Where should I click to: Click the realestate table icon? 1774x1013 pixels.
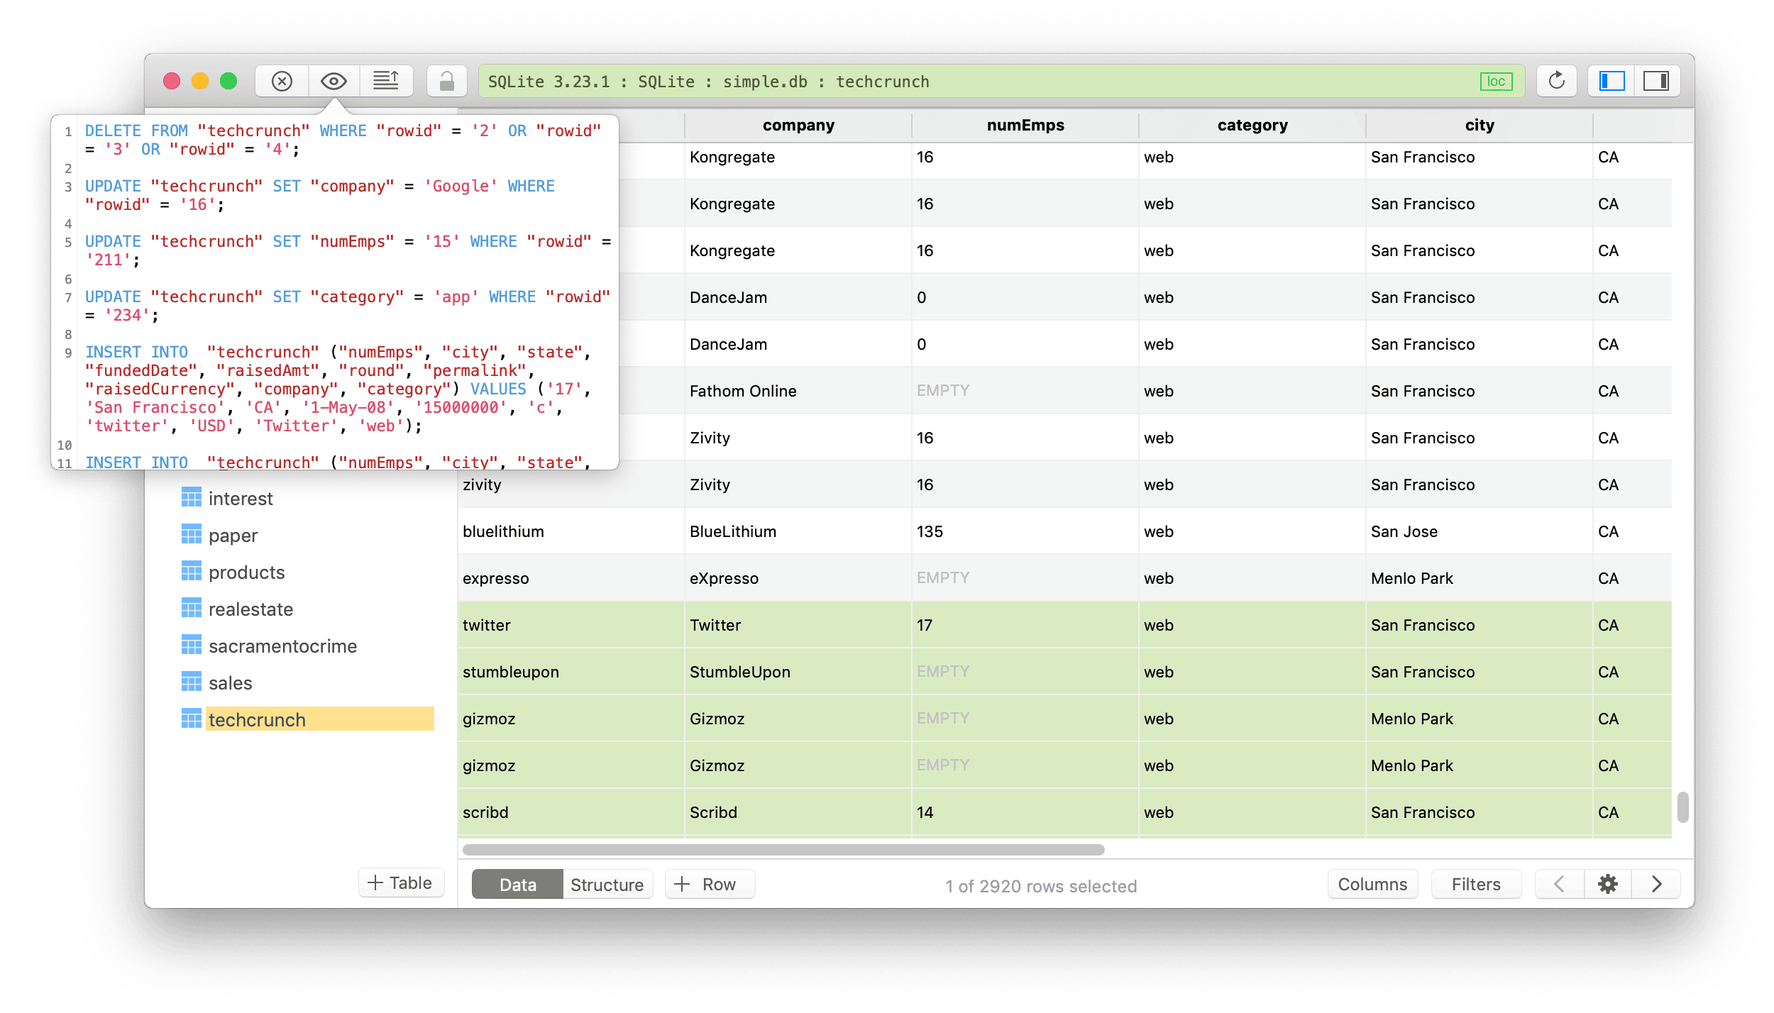point(191,609)
